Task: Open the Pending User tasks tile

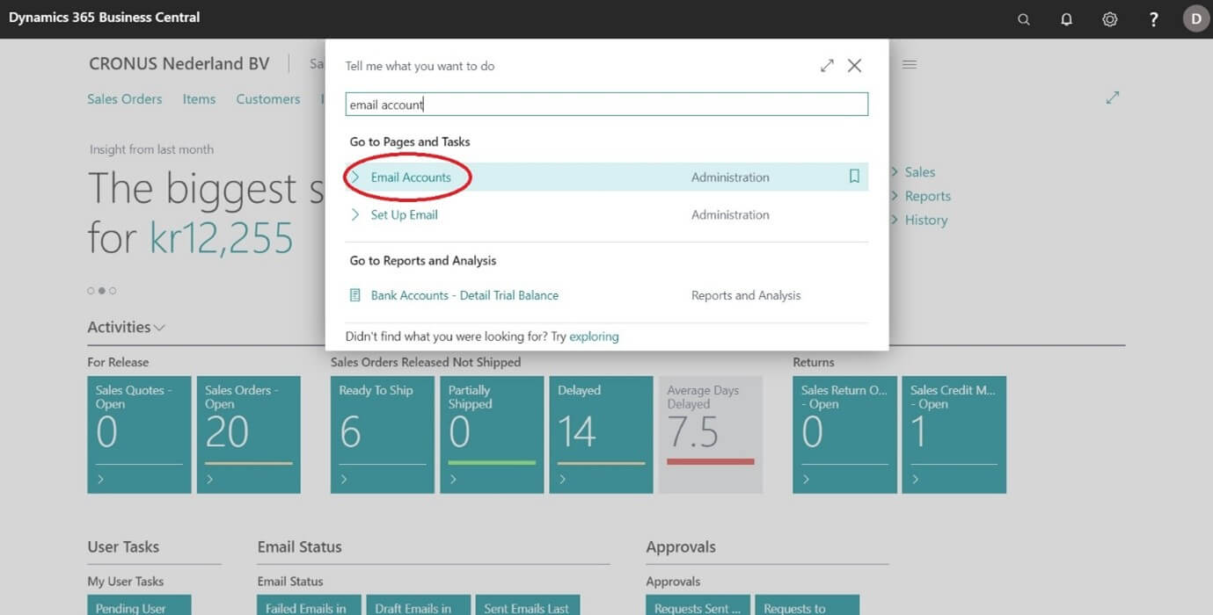Action: [x=139, y=604]
